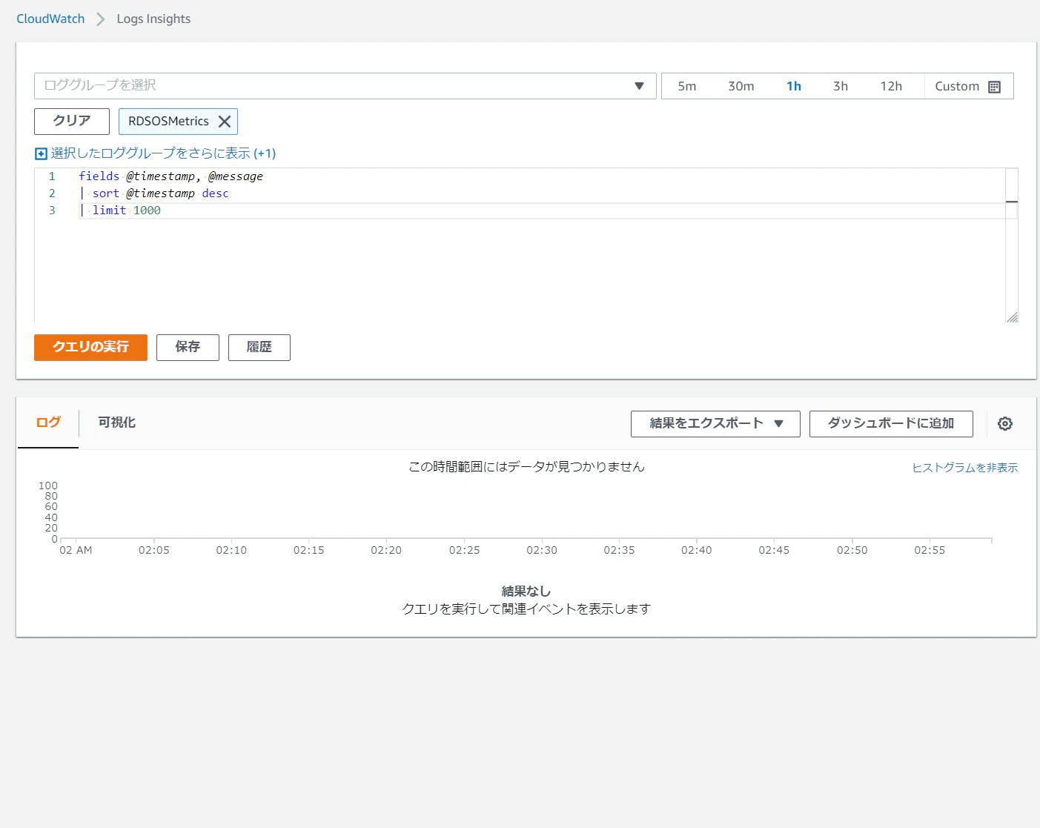Switch to the 可視化 tab

[x=117, y=423]
